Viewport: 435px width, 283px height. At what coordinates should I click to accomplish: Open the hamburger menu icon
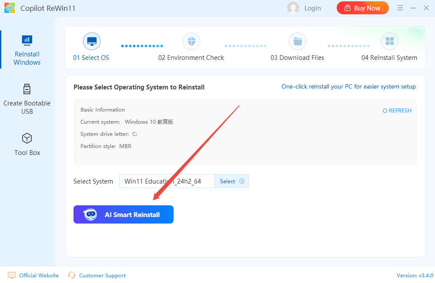(401, 8)
